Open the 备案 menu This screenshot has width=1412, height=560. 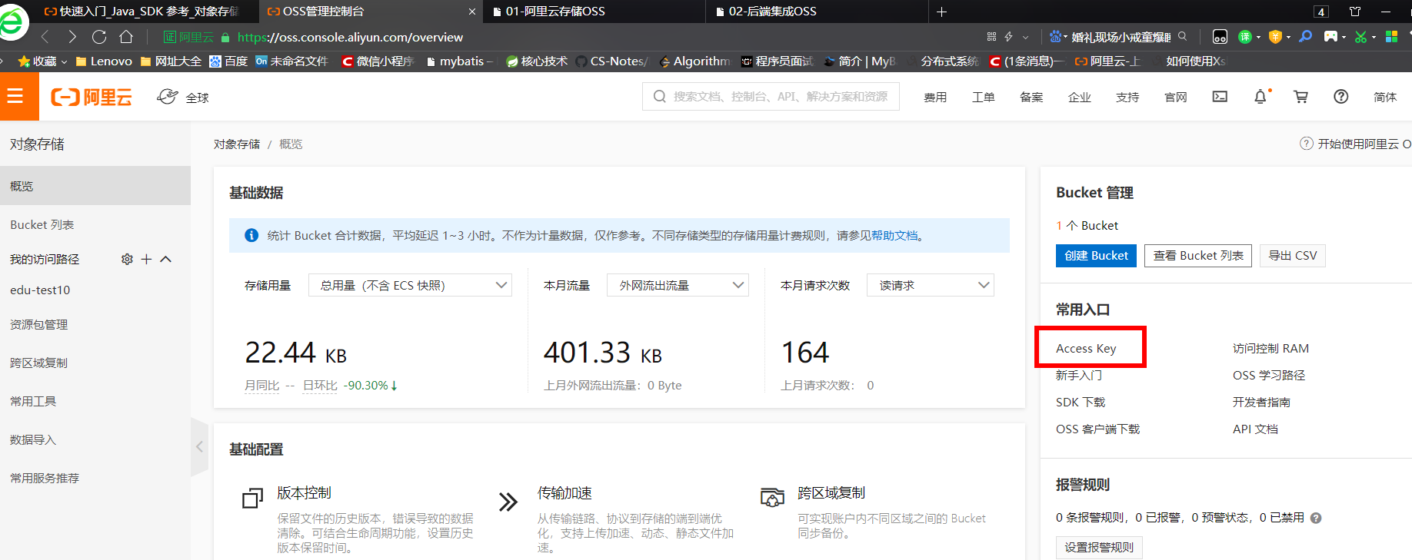(x=1031, y=97)
